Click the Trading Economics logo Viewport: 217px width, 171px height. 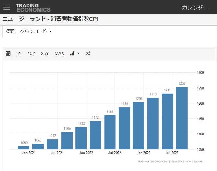click(x=33, y=7)
